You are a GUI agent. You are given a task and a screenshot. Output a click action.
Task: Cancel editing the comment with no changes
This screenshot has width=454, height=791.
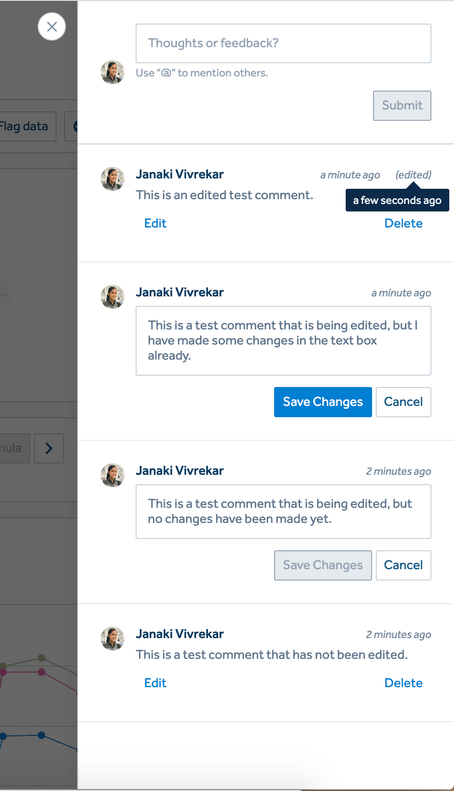(403, 565)
